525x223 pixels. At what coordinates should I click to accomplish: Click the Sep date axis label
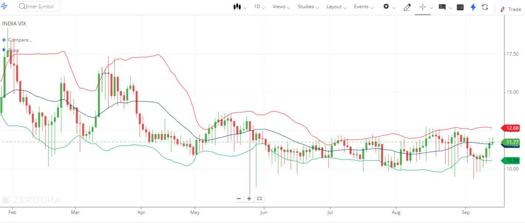(465, 212)
